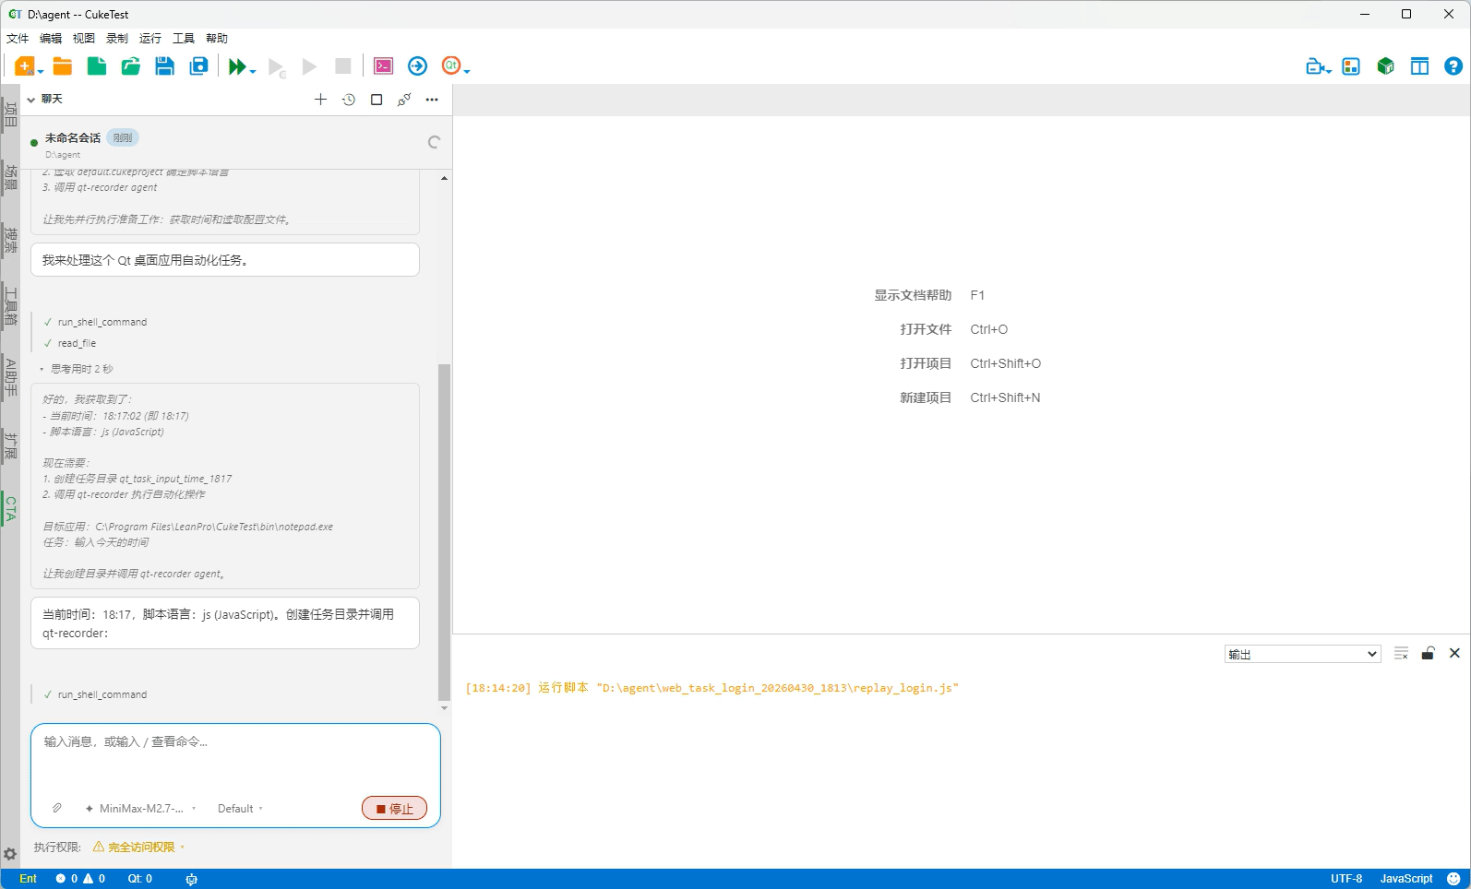Open help via blue question mark icon
Viewport: 1471px width, 889px height.
[1453, 66]
